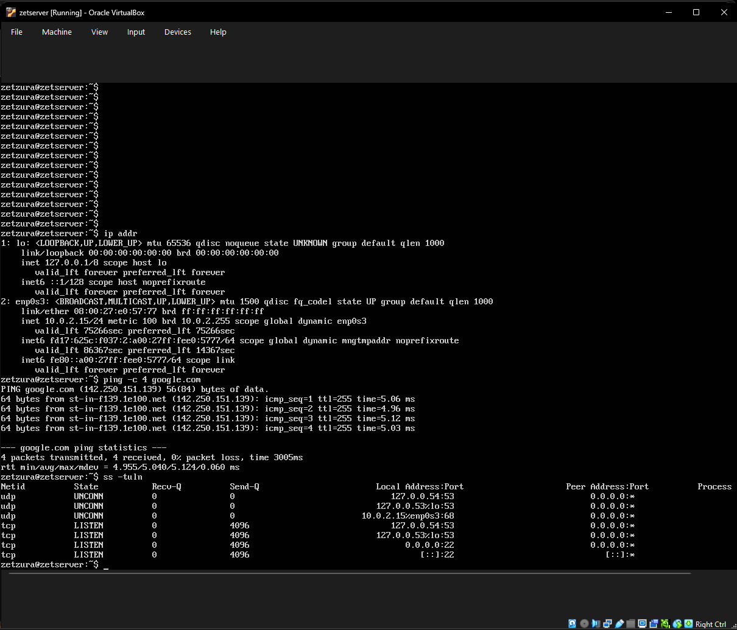Click the recording status indicator icon
The height and width of the screenshot is (630, 737).
[x=654, y=624]
